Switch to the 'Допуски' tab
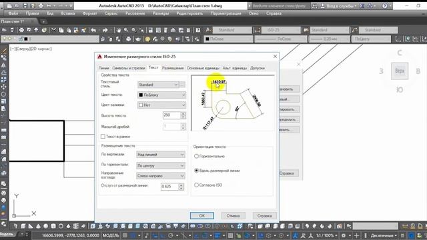This screenshot has height=240, width=427. pos(258,68)
